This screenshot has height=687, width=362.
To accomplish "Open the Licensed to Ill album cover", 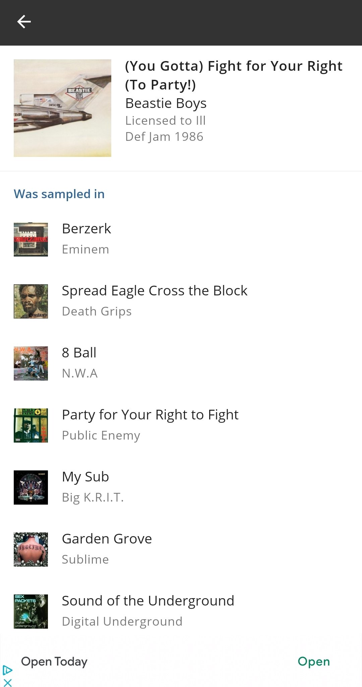I will tap(62, 108).
